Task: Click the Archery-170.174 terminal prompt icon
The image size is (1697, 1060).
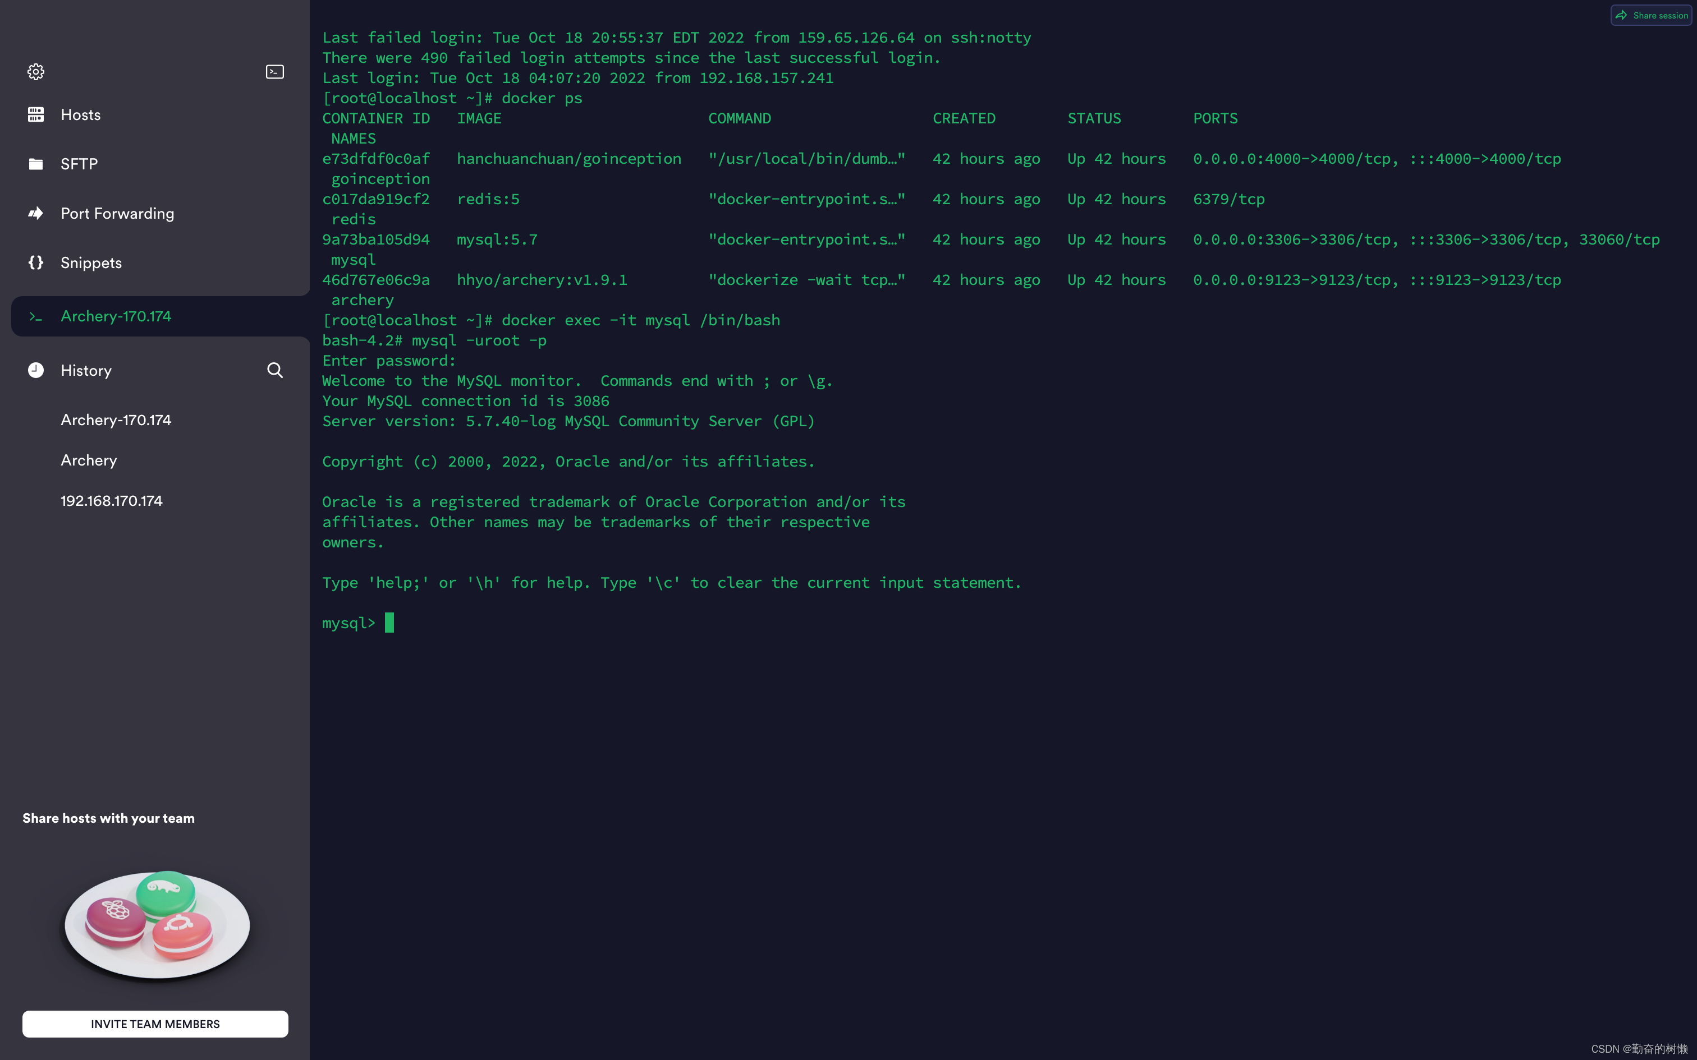Action: (36, 317)
